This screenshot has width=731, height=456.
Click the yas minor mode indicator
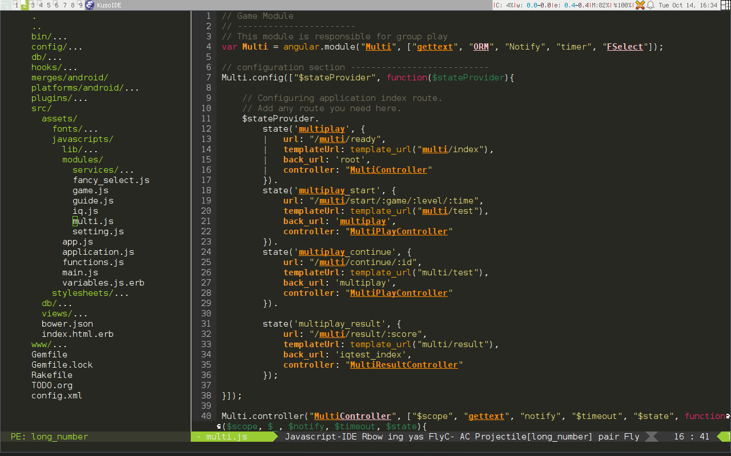tap(416, 437)
